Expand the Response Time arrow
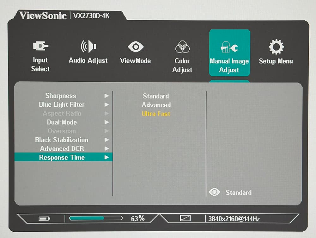316x238 pixels. click(106, 157)
